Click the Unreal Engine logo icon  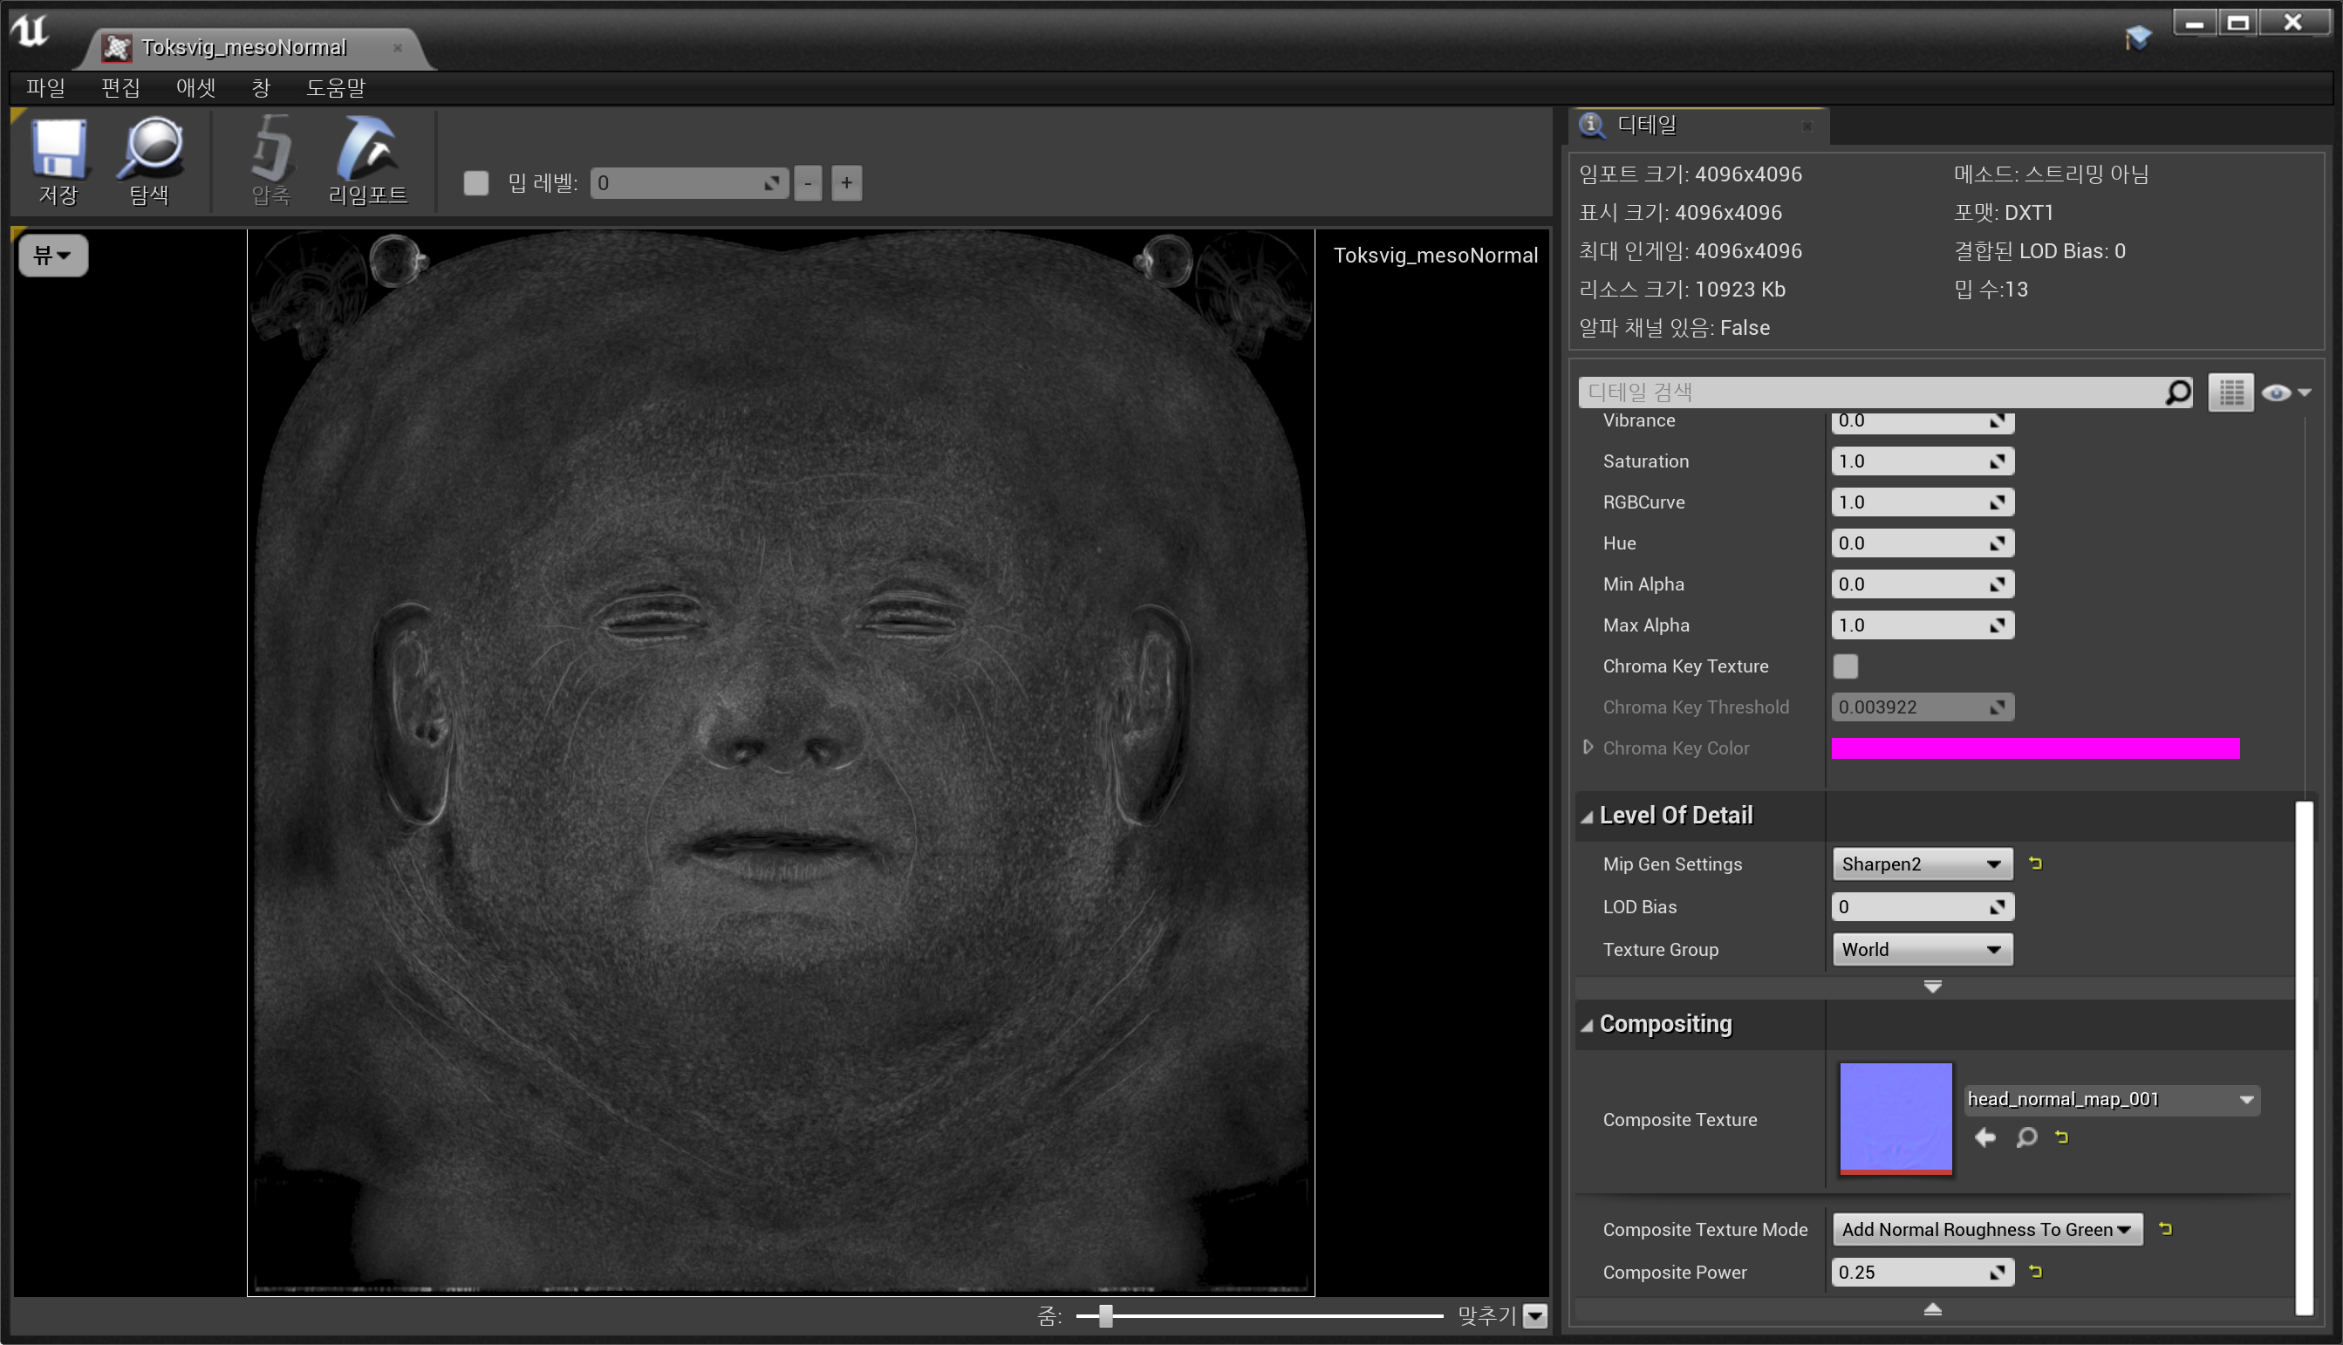(x=29, y=30)
